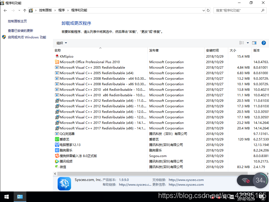Click the 15.4 MB size cell of KMSpico

coord(243,56)
